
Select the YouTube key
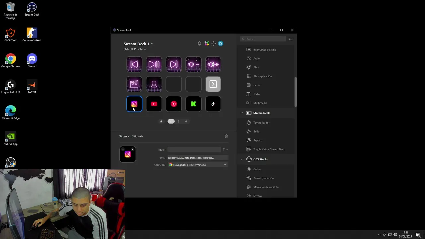tap(154, 104)
